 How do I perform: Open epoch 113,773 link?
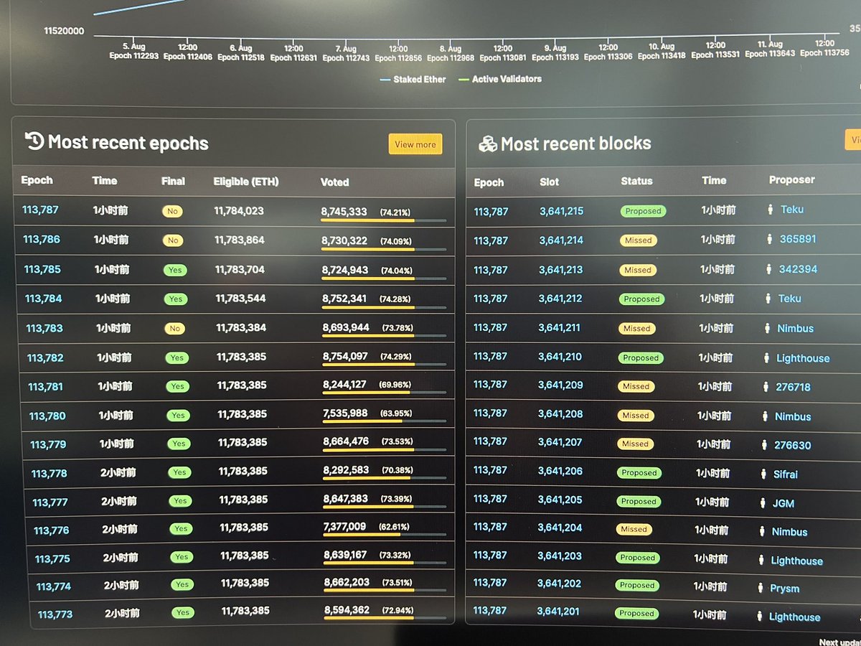point(55,614)
